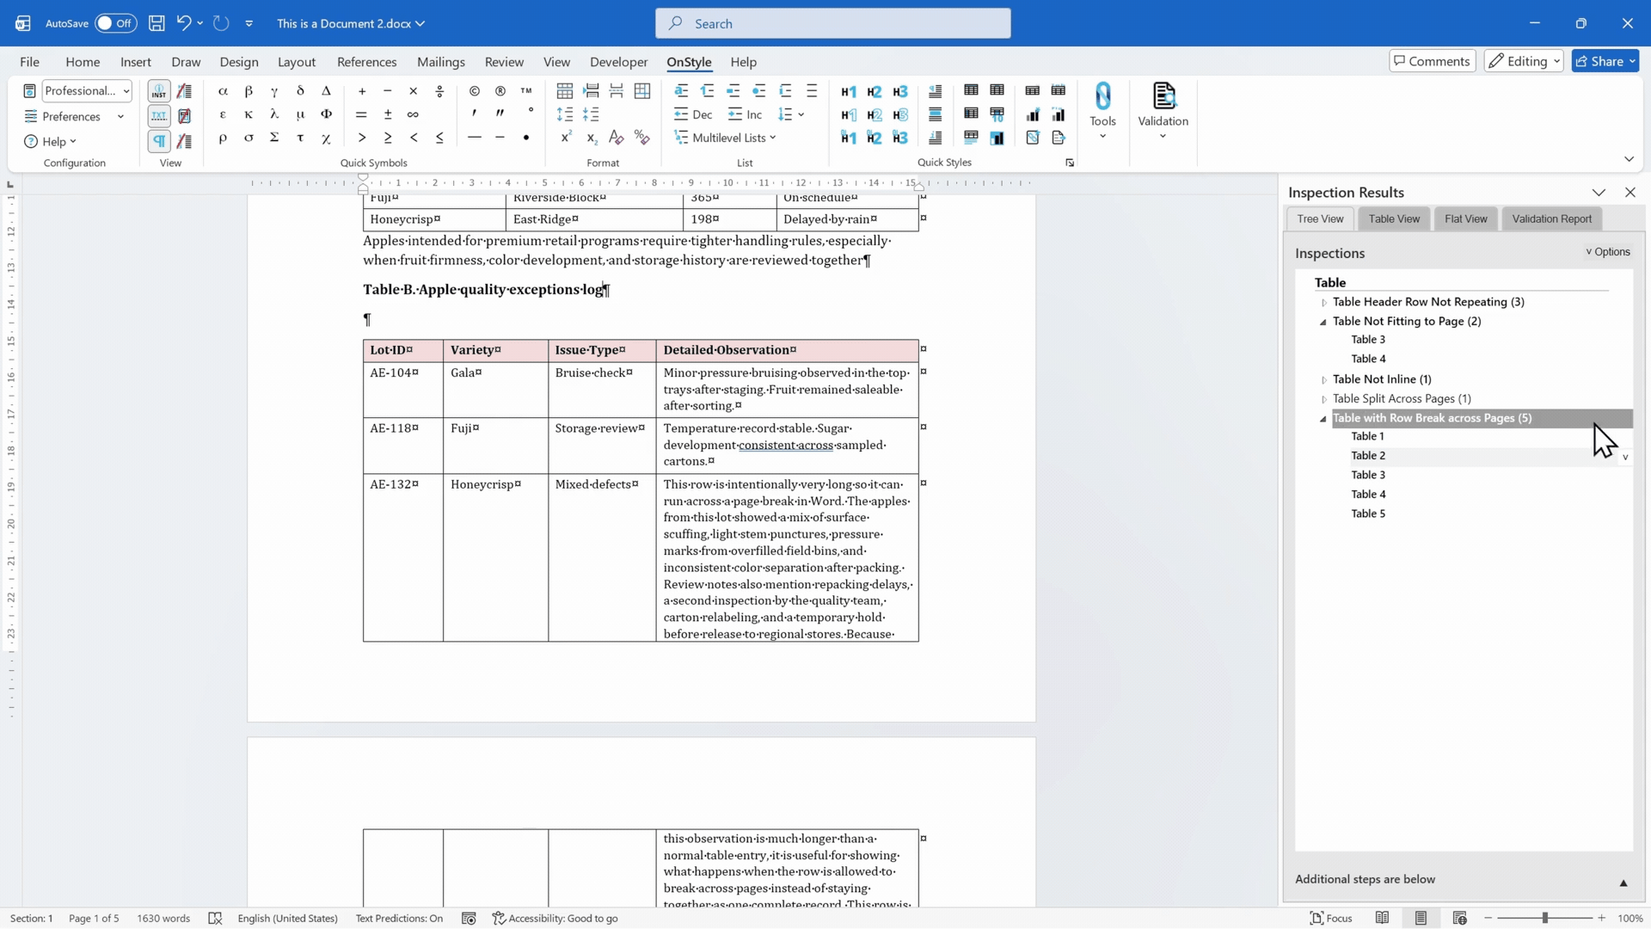Click the Increase list level button

click(x=745, y=114)
